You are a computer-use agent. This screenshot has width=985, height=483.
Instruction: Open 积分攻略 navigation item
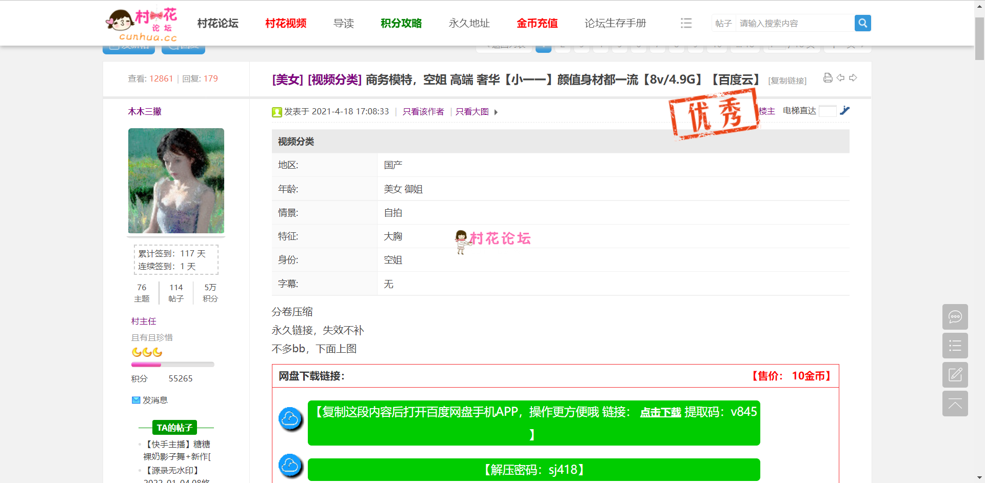click(401, 23)
